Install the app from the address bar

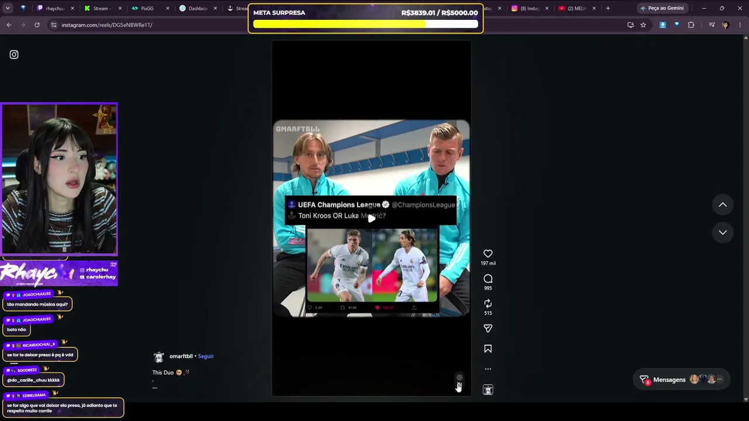click(630, 25)
